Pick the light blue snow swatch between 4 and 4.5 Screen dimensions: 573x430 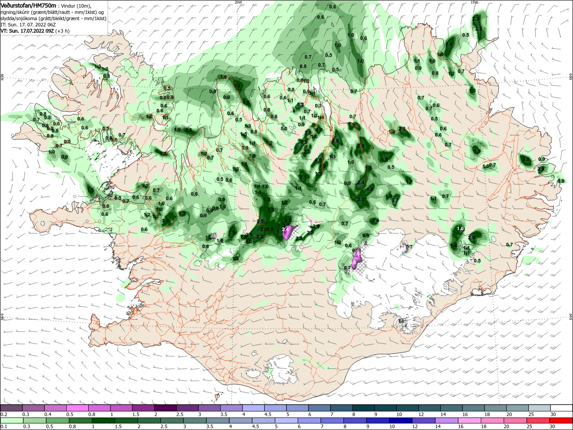click(x=253, y=408)
